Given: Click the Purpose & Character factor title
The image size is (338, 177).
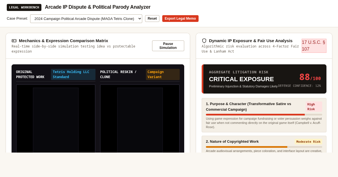Looking at the screenshot, I should coord(248,107).
